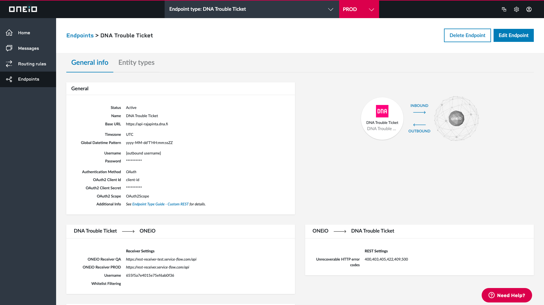The width and height of the screenshot is (544, 305).
Task: Open the Home icon in sidebar
Action: (9, 33)
